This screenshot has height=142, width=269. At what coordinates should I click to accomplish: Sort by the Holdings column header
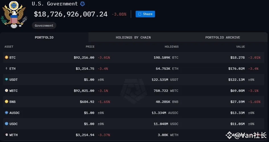coord(171,46)
